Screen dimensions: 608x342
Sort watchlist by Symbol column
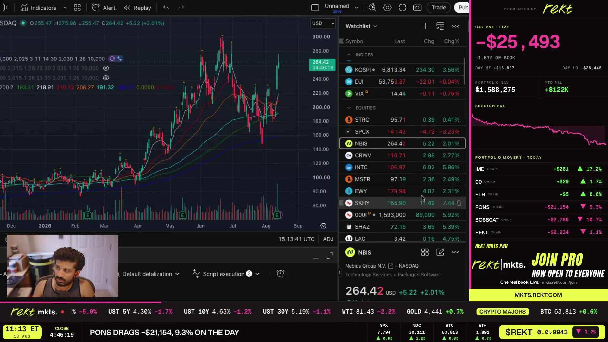coord(355,41)
